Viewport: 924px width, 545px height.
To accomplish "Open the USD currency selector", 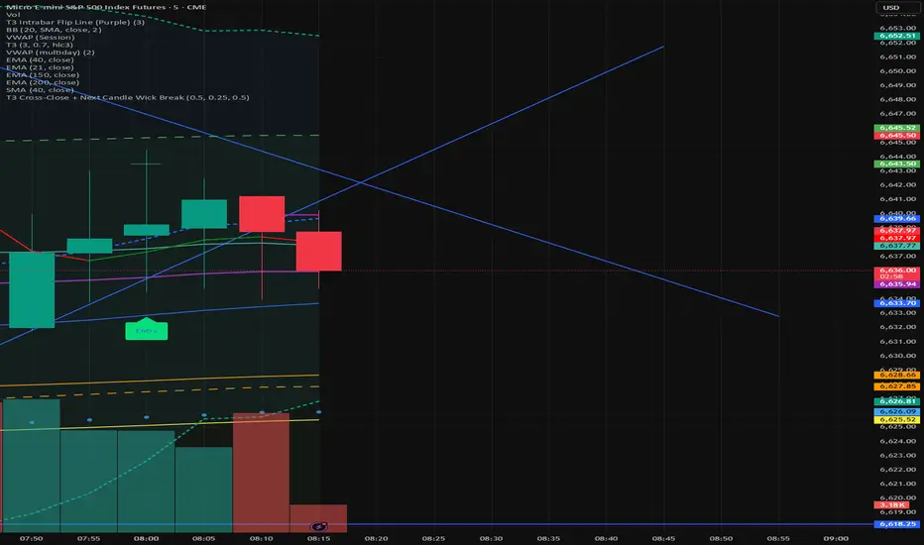I will [896, 8].
